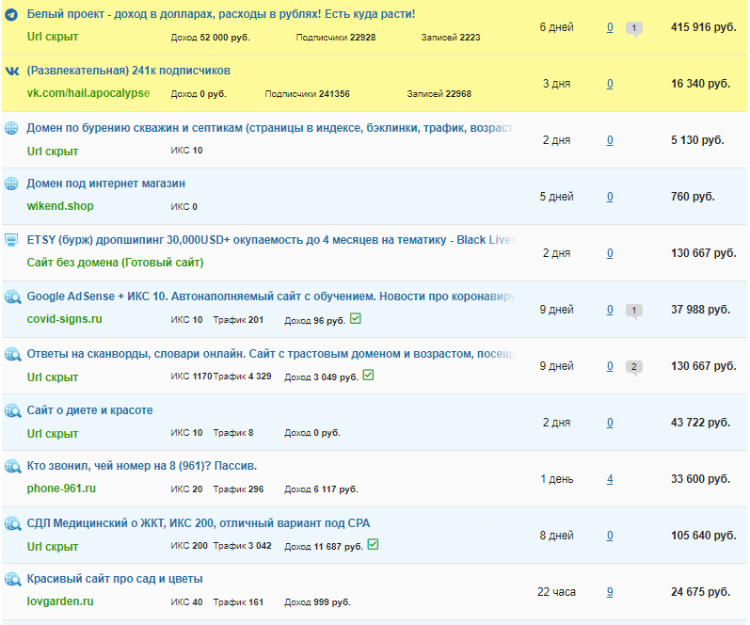Click site icon beside СДЛ Медицинский listing

tap(12, 523)
